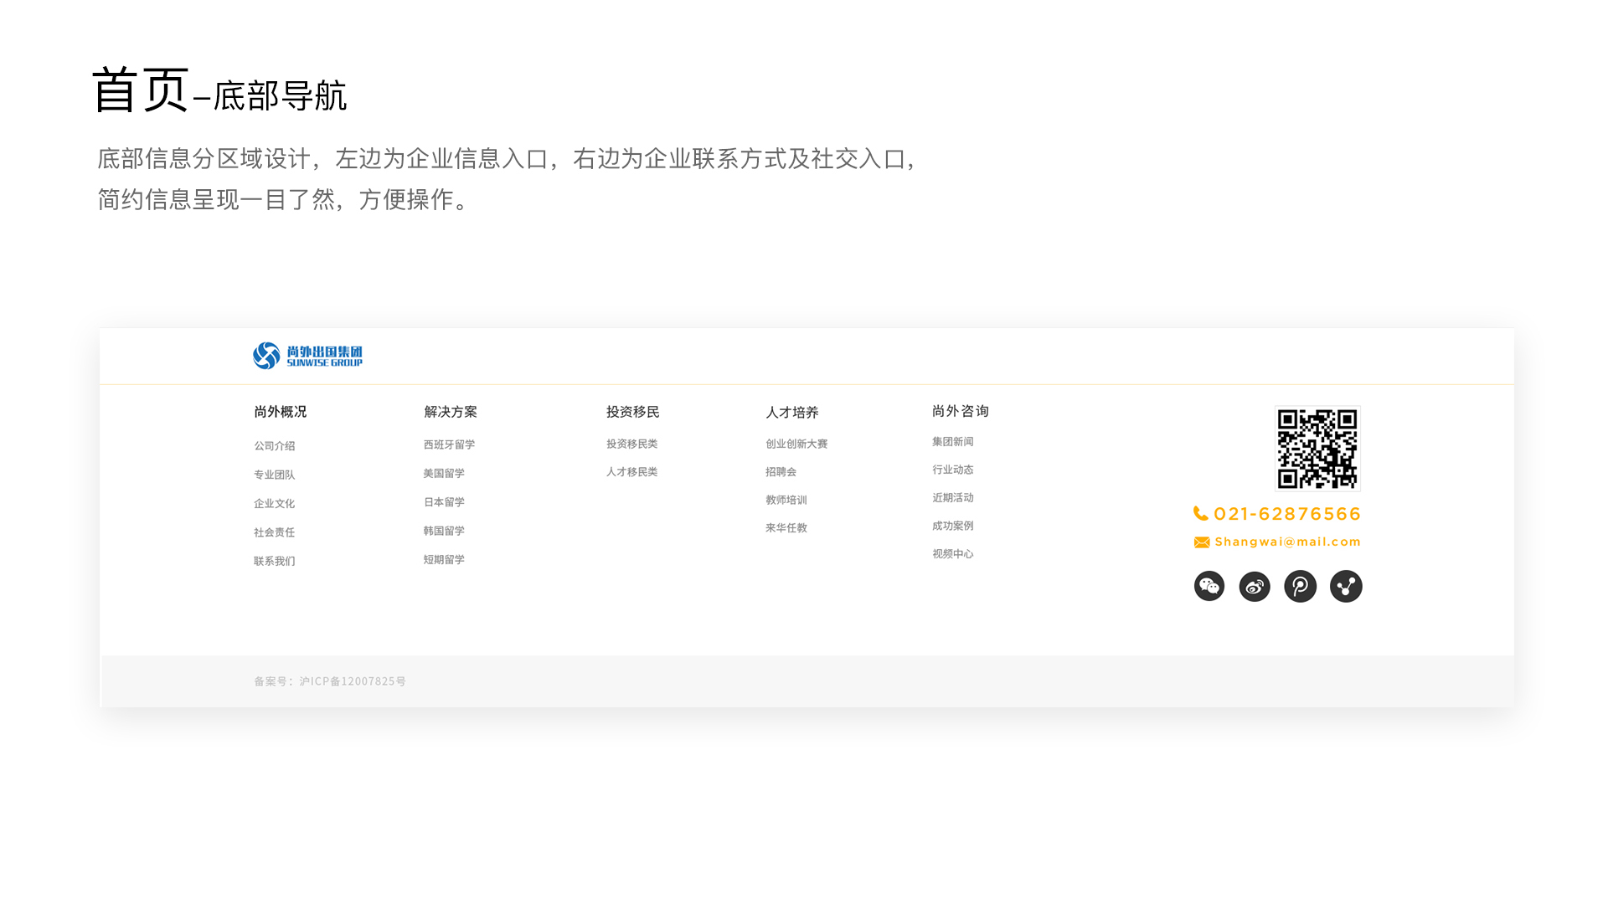
Task: Click the 021-62876566 phone number
Action: click(x=1287, y=513)
